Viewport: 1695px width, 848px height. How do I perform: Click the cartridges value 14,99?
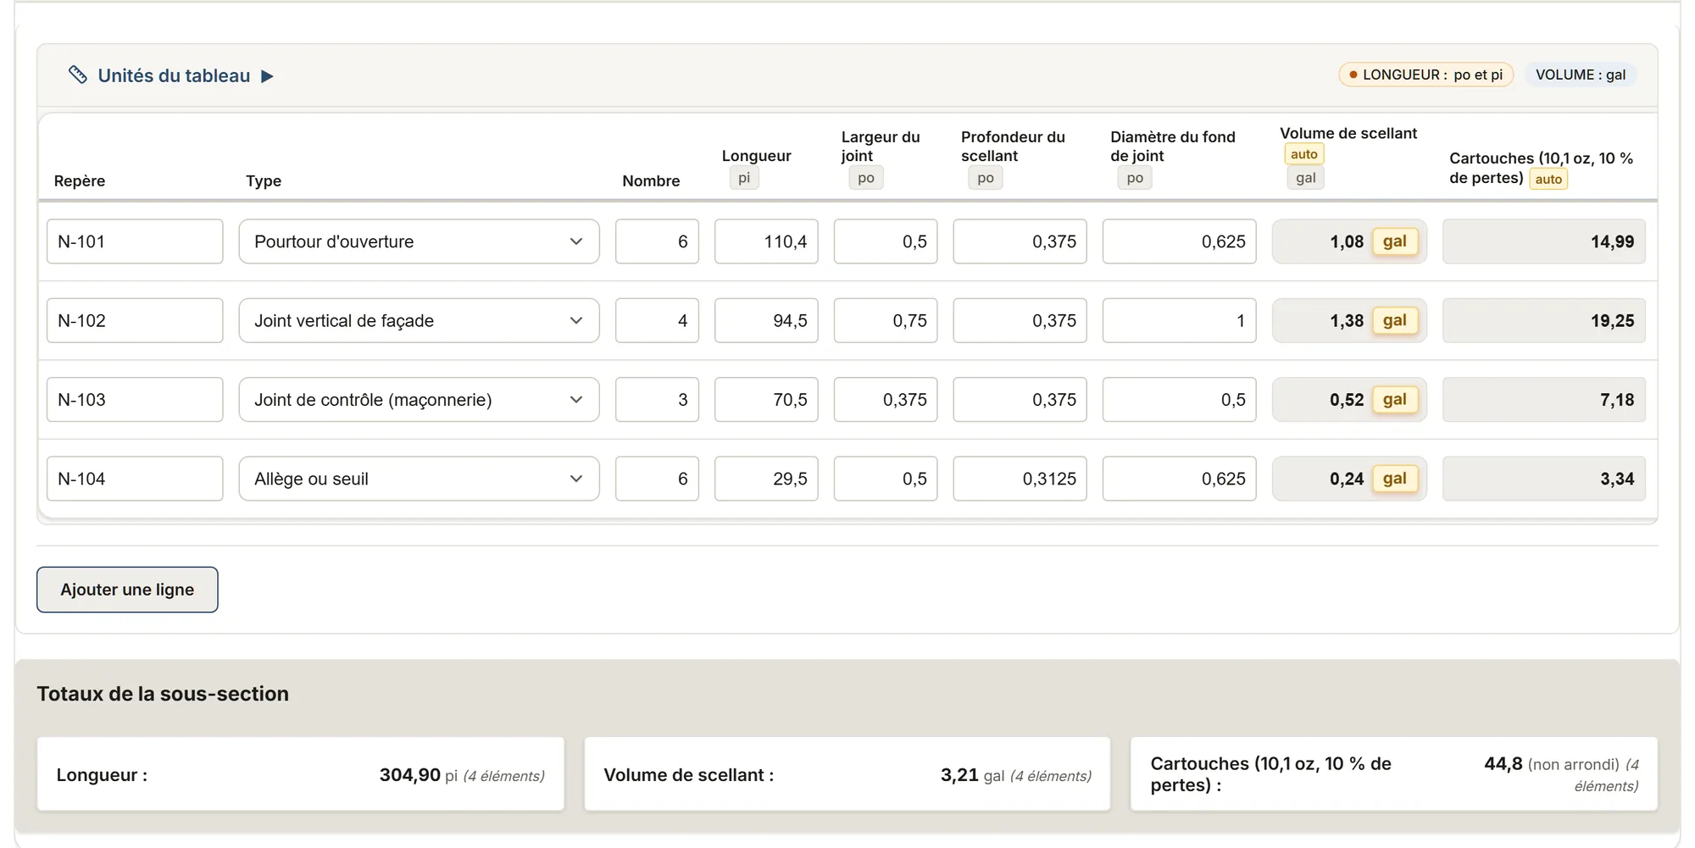pos(1612,241)
